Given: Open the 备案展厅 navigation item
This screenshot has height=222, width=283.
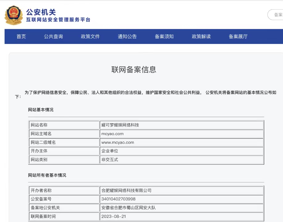Looking at the screenshot, I should tap(238, 36).
